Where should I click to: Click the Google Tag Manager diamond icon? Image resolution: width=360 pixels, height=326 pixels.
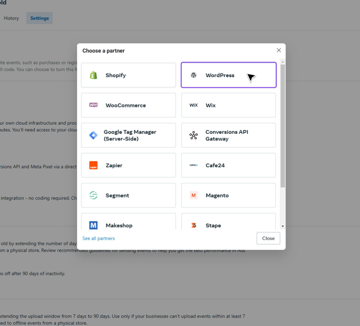[93, 135]
